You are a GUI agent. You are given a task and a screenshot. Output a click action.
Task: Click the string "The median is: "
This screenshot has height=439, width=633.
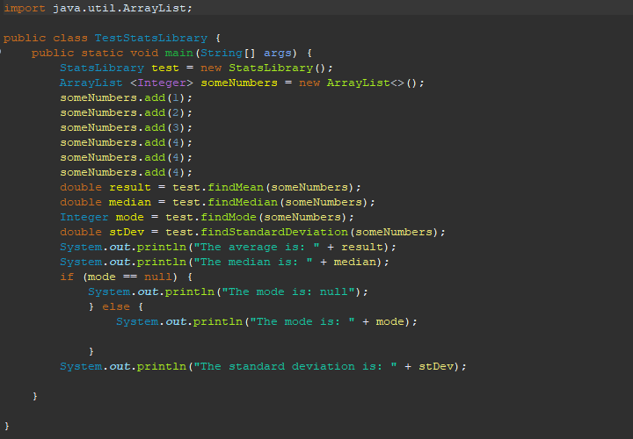pos(253,262)
